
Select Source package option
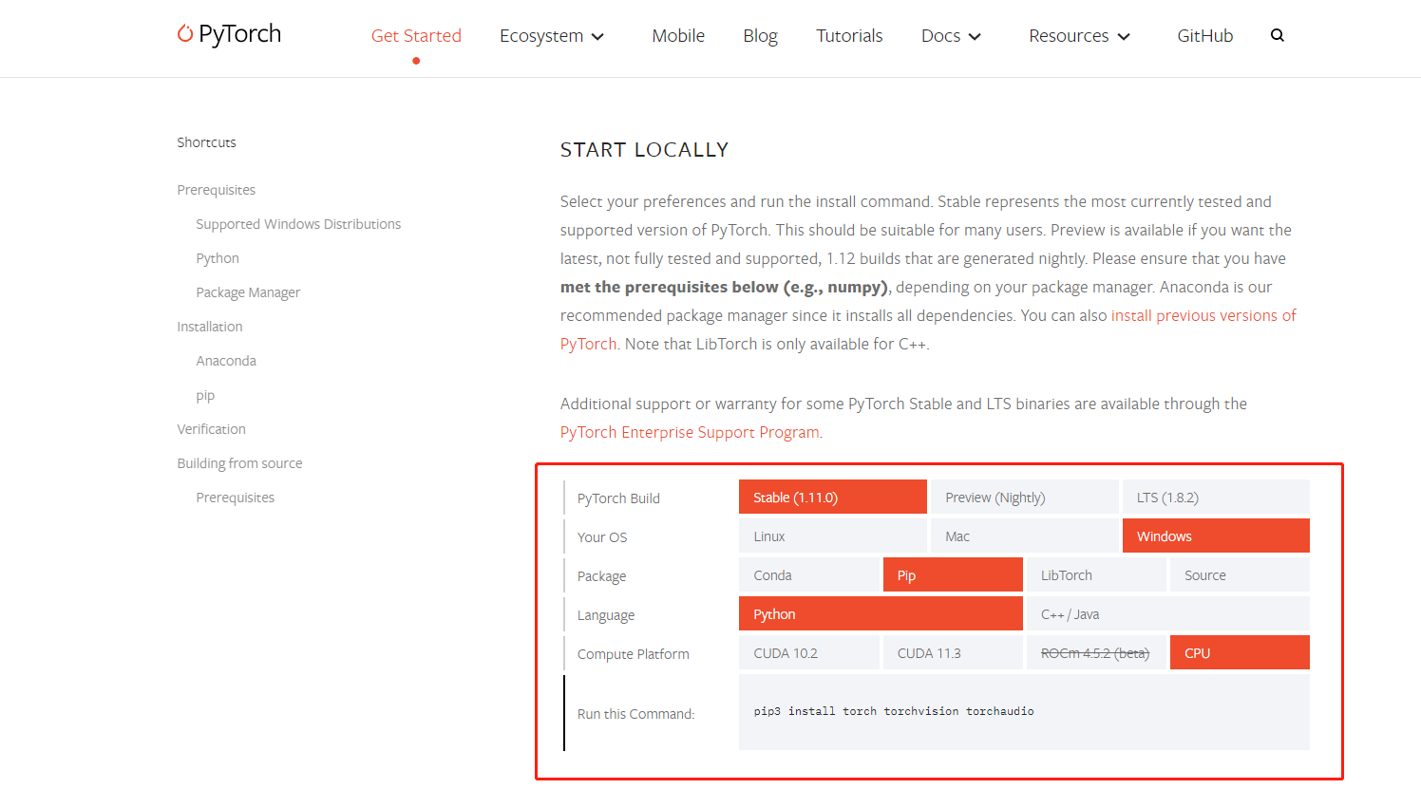[x=1240, y=574]
